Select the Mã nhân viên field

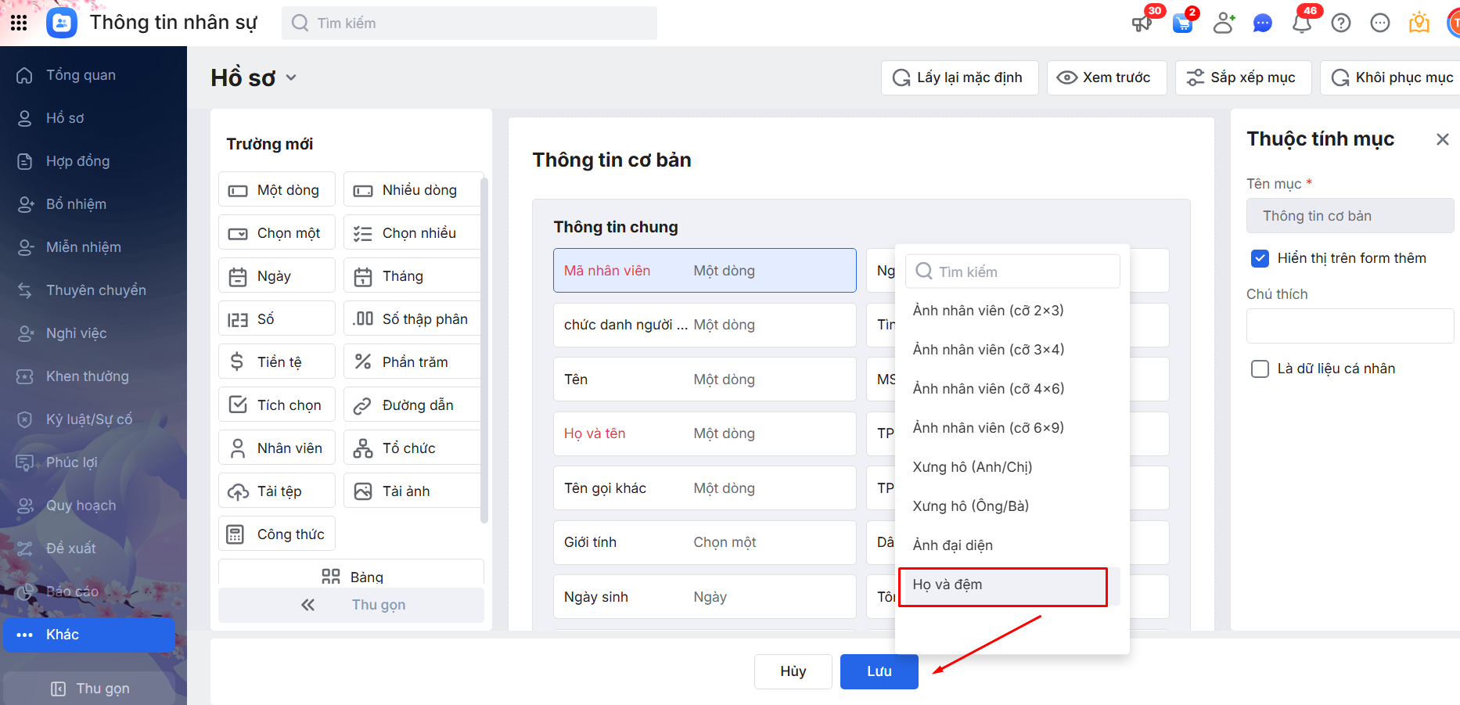pos(705,271)
